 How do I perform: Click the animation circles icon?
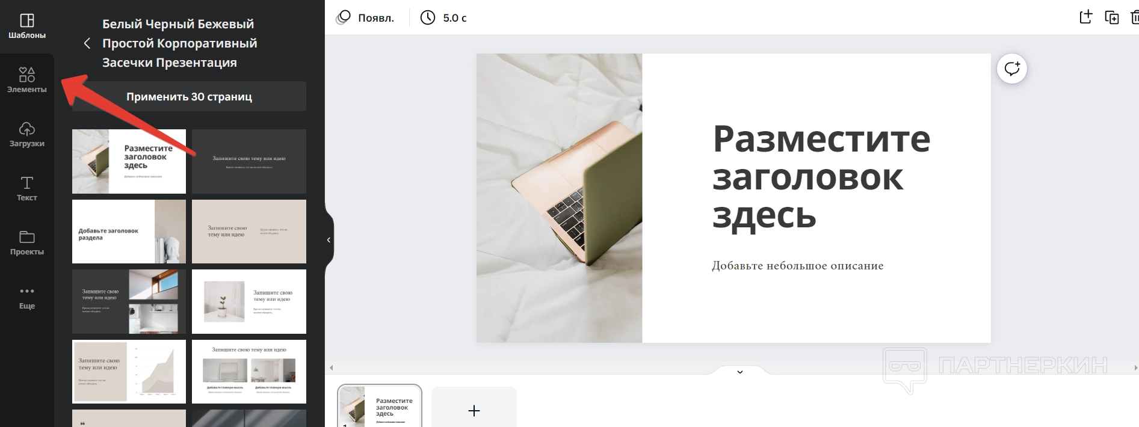(x=343, y=17)
